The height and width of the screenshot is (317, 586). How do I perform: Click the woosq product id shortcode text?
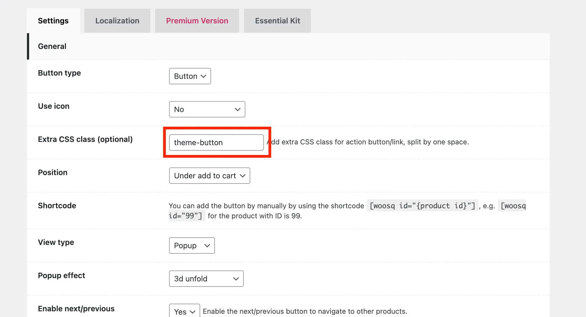[x=422, y=206]
